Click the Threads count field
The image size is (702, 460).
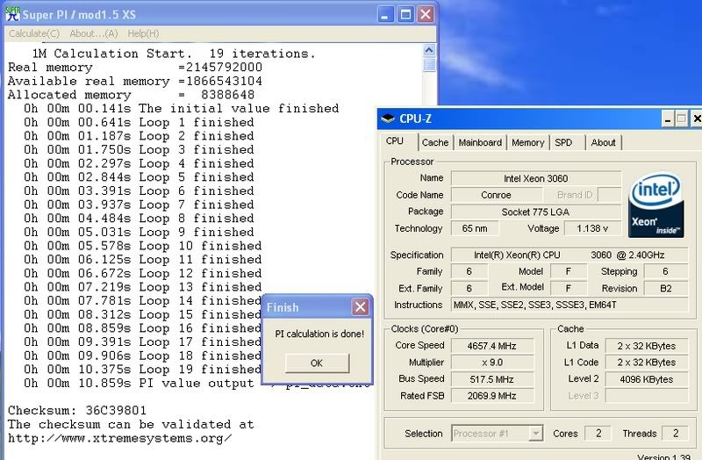[x=675, y=433]
